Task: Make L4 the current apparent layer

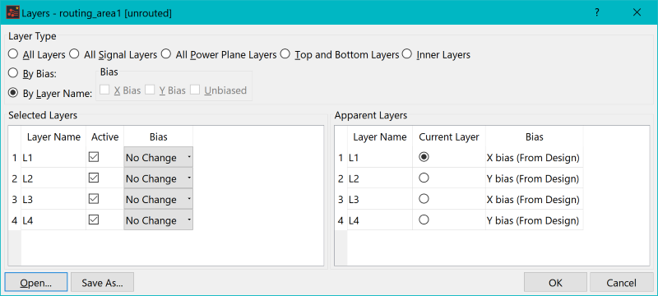Action: [x=424, y=220]
